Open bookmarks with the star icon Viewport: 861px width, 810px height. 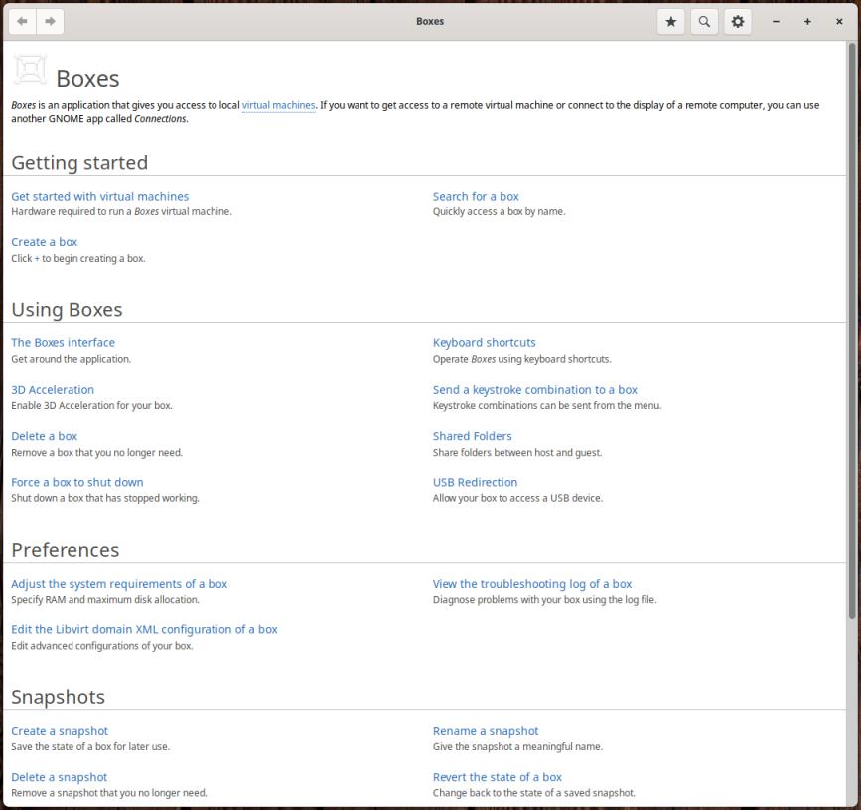point(671,21)
